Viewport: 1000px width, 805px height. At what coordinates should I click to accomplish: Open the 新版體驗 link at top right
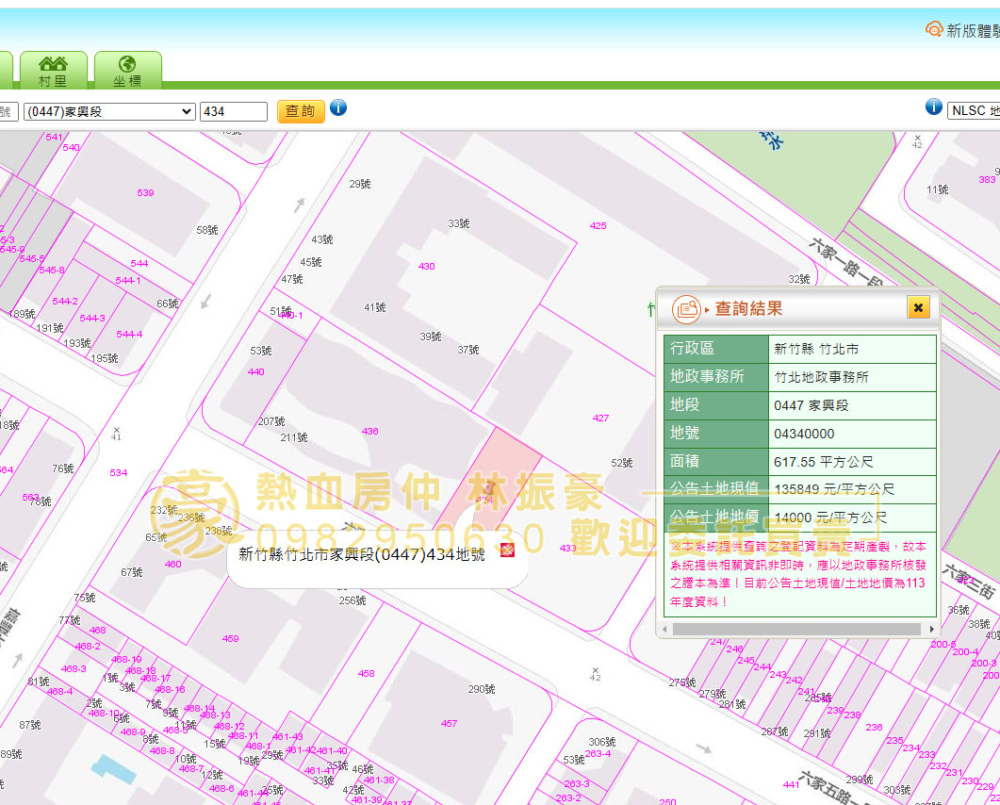971,29
